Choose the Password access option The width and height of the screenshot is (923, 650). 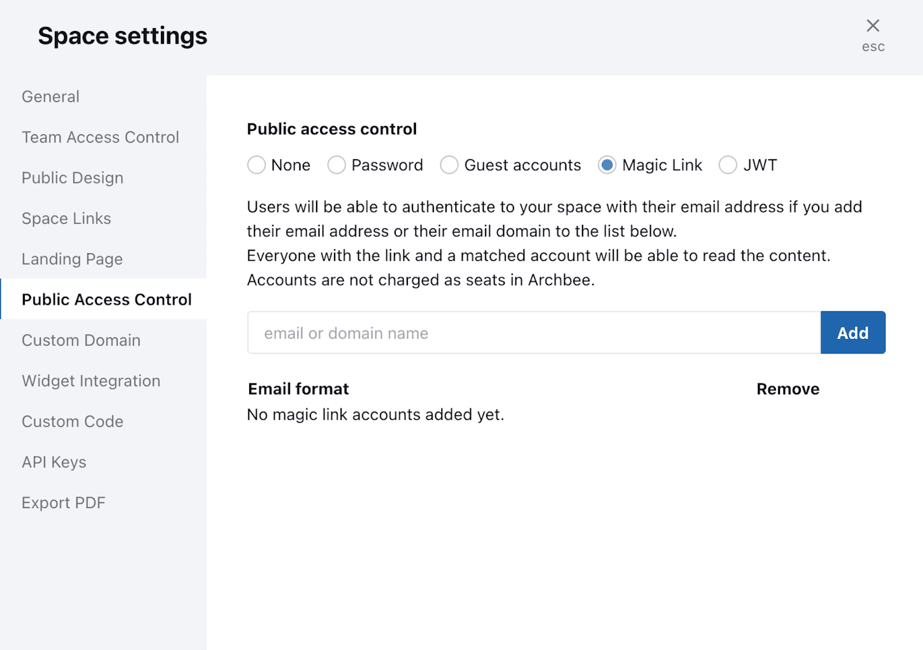tap(336, 165)
